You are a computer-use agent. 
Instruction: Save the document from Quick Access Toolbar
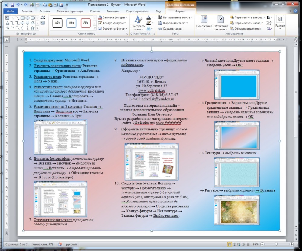12,5
